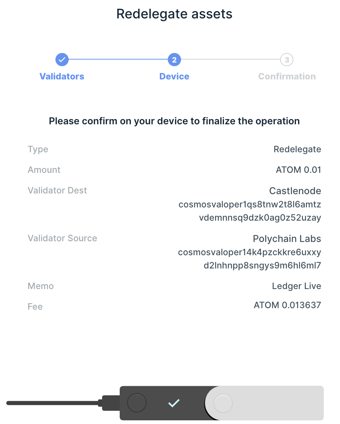Screen dimensions: 340x424
Task: Click the Redelegate assets title
Action: [174, 14]
